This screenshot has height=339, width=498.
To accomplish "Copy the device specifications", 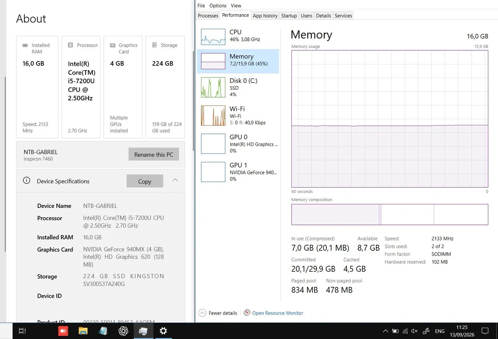I will click(145, 181).
